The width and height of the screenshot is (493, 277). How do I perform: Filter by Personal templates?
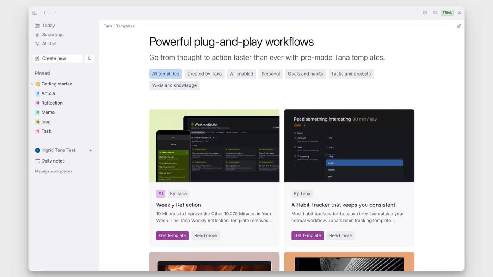271,74
